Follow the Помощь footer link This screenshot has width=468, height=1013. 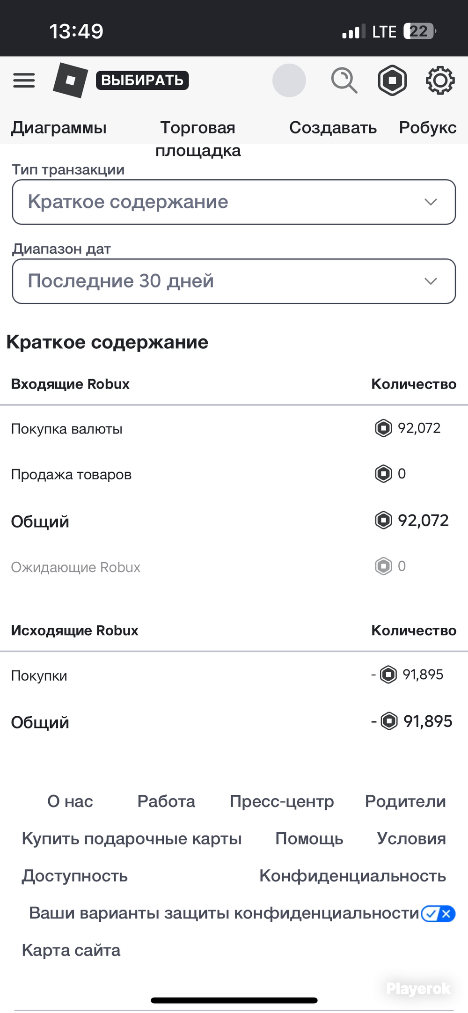click(x=309, y=838)
